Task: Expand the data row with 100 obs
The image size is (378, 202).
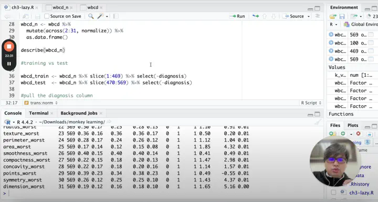Action: pyautogui.click(x=331, y=42)
